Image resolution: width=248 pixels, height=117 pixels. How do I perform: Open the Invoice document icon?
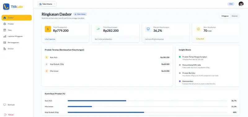tap(5, 49)
